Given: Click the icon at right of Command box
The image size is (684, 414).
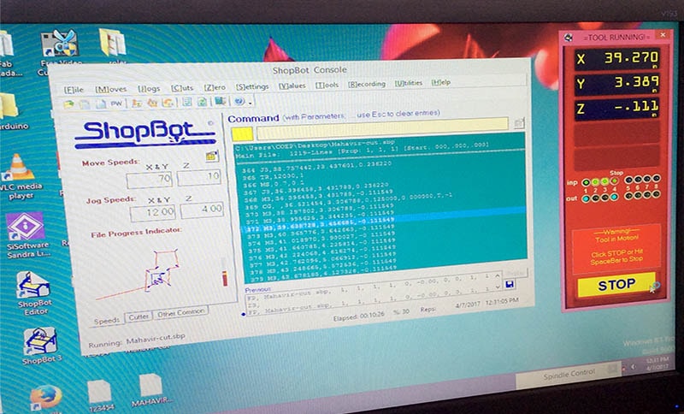Looking at the screenshot, I should tap(518, 123).
